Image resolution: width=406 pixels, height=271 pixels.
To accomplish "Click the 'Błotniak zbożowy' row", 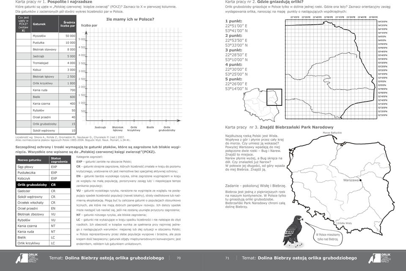I will 43,214.
